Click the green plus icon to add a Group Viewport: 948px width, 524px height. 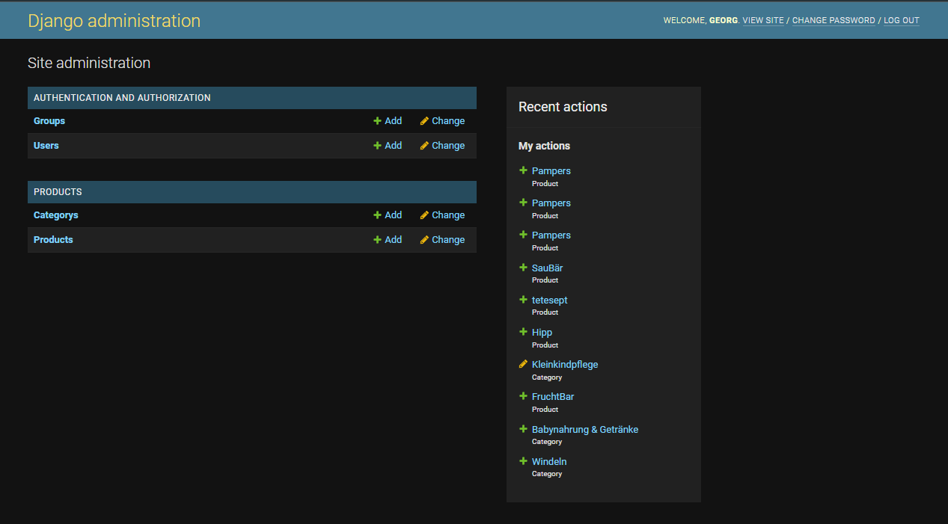click(x=377, y=120)
